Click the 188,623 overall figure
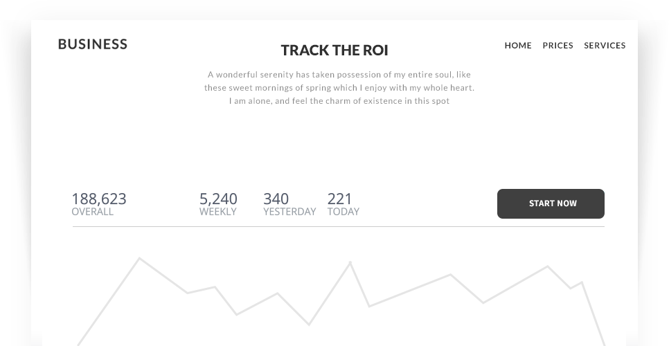 click(99, 199)
